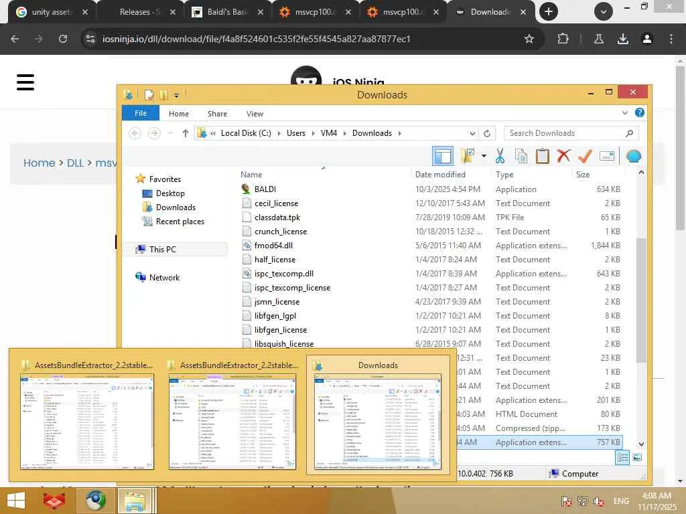Viewport: 686px width, 514px height.
Task: Open a new browser tab
Action: click(548, 11)
